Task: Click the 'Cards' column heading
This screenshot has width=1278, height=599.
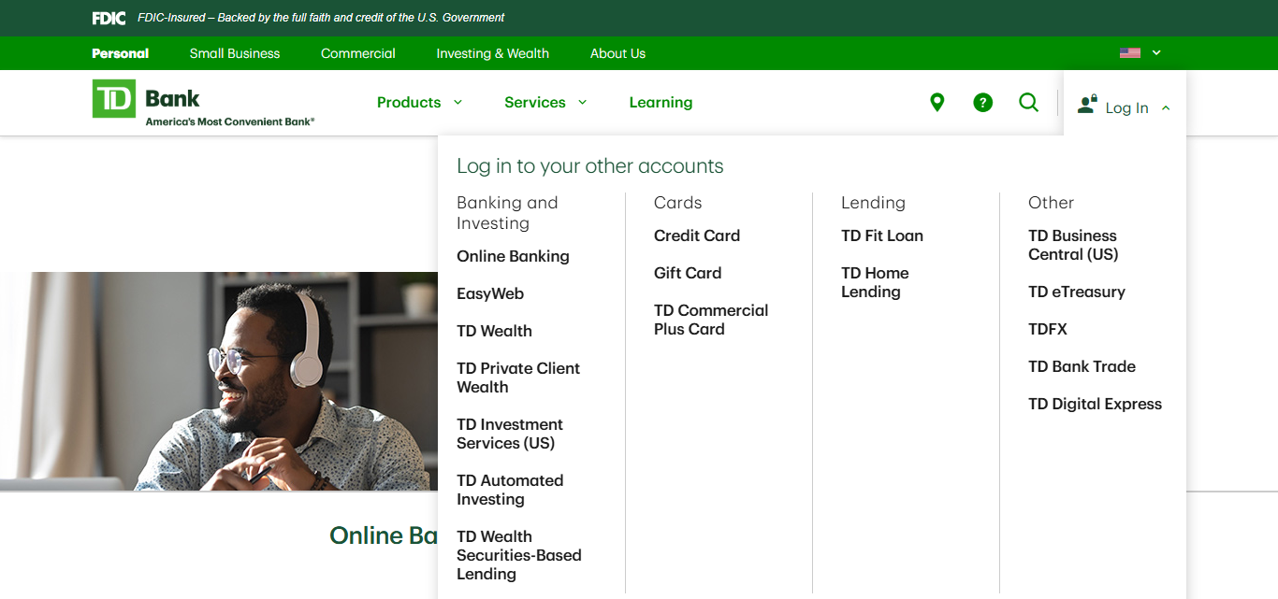Action: pos(677,203)
